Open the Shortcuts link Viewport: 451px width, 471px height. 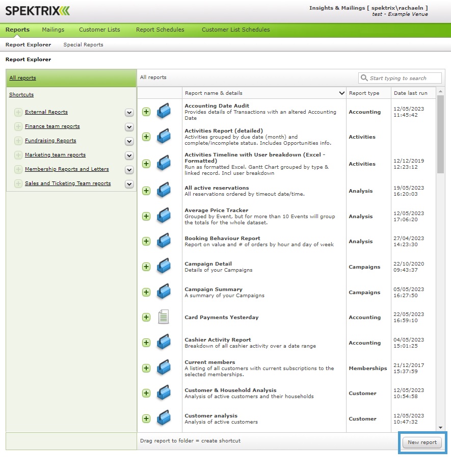point(21,95)
